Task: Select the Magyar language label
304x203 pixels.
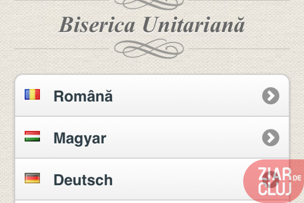Action: [80, 138]
